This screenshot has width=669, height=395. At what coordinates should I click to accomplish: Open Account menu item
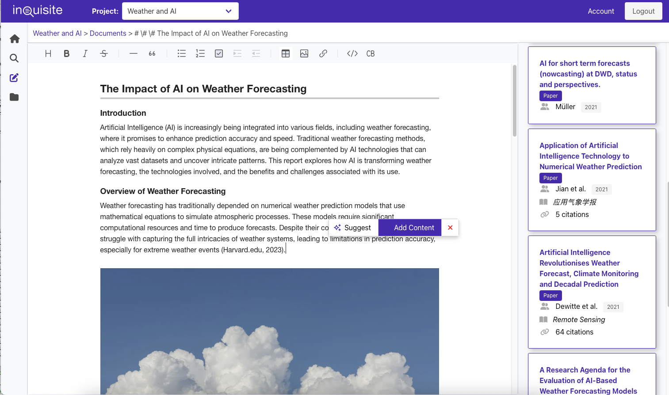pyautogui.click(x=600, y=11)
